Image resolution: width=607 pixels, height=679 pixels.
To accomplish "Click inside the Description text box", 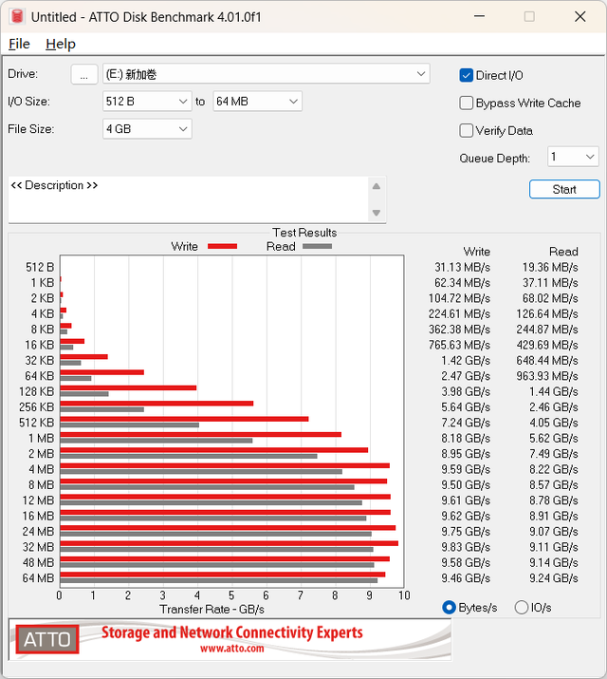I will tap(188, 199).
